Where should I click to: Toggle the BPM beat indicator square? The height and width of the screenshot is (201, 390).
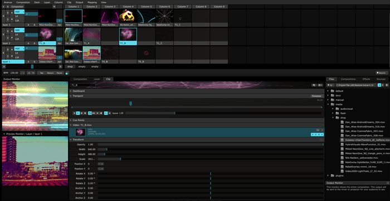[67, 73]
